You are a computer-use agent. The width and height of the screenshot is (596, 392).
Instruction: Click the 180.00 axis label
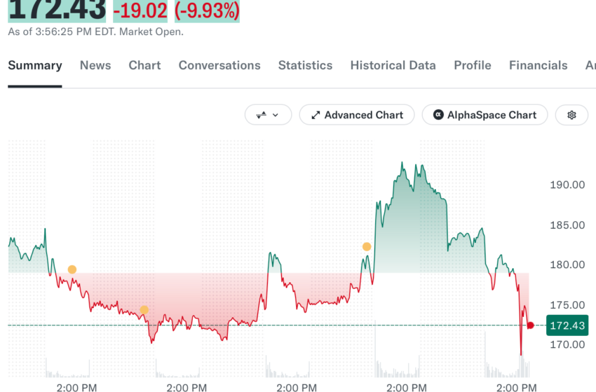(x=567, y=265)
